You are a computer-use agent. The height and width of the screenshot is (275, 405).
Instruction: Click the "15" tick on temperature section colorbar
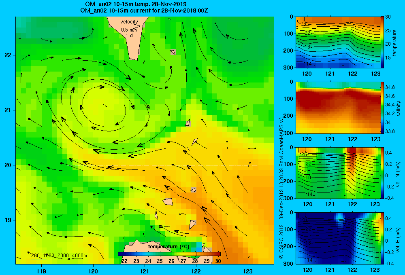(x=388, y=57)
